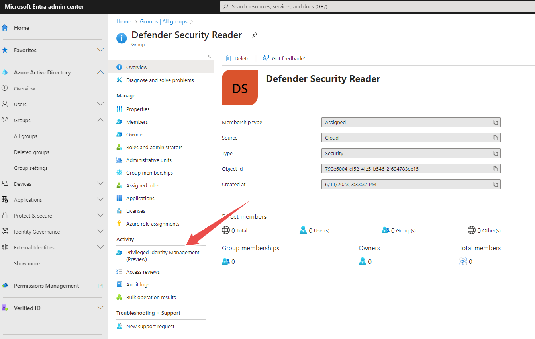The height and width of the screenshot is (339, 535).
Task: Open Group settings in sidebar
Action: point(31,168)
